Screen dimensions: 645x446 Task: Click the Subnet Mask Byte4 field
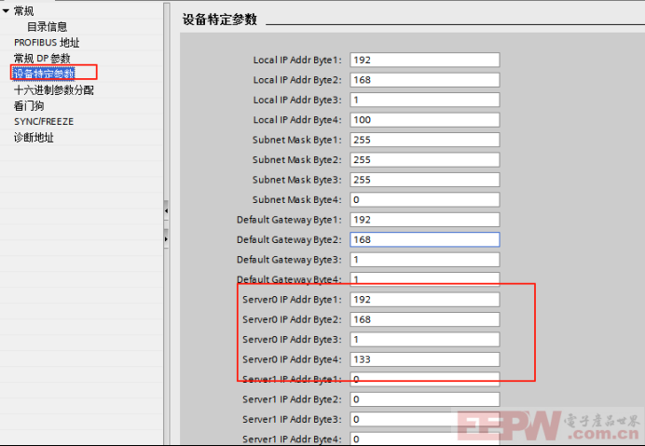[425, 200]
